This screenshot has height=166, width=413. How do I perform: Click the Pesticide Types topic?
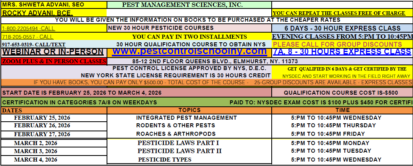click(165, 160)
